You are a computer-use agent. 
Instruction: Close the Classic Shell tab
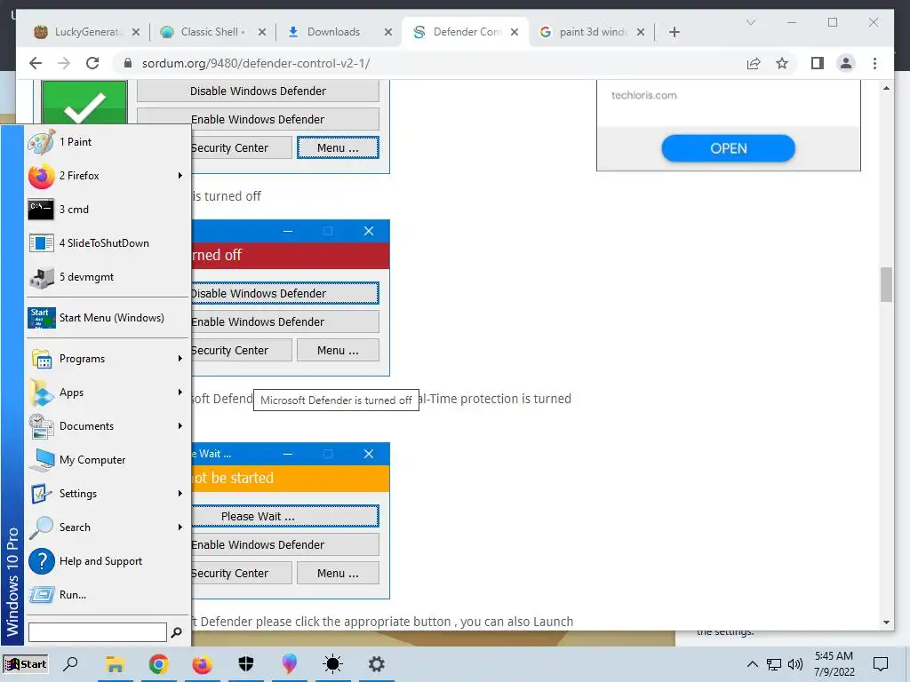262,32
